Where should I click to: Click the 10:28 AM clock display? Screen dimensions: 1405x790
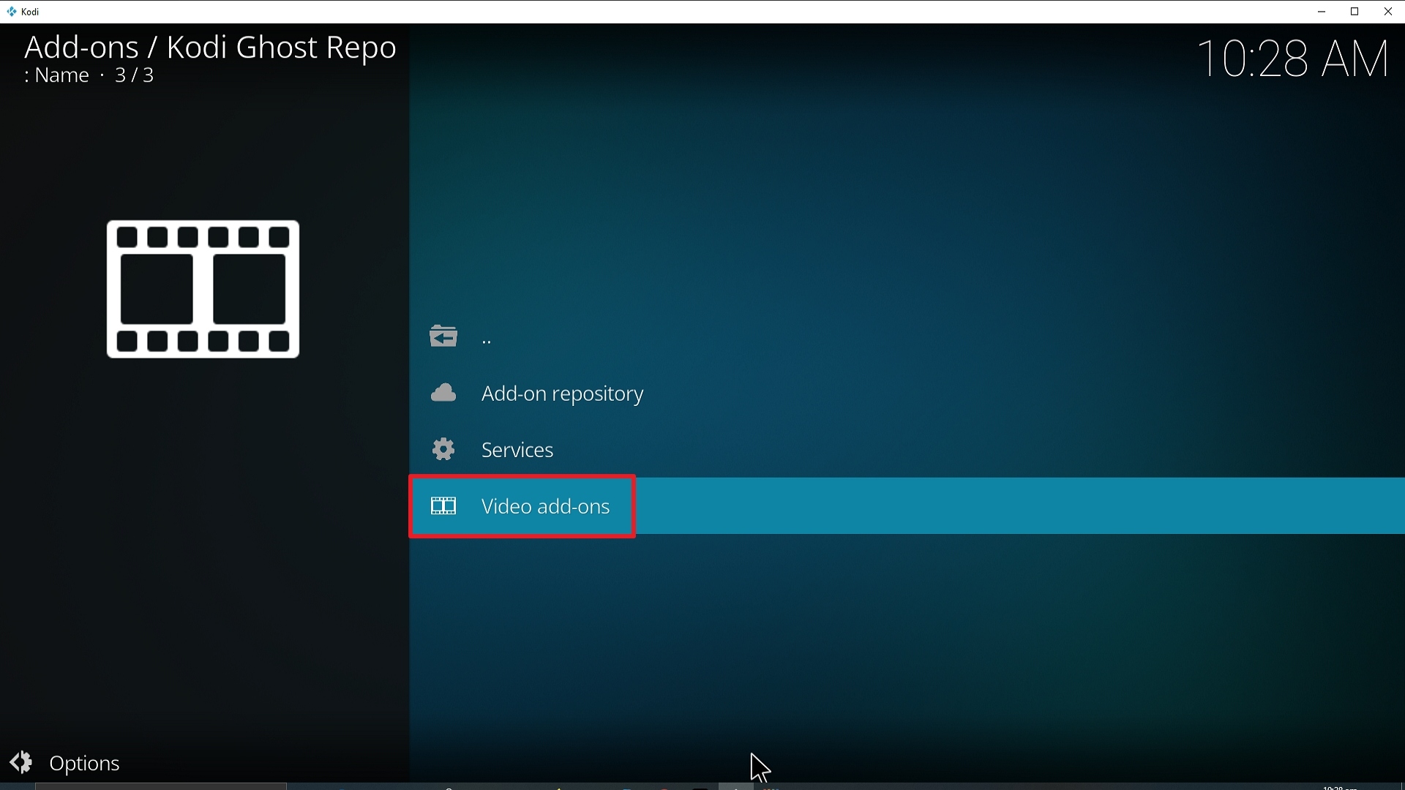point(1293,59)
